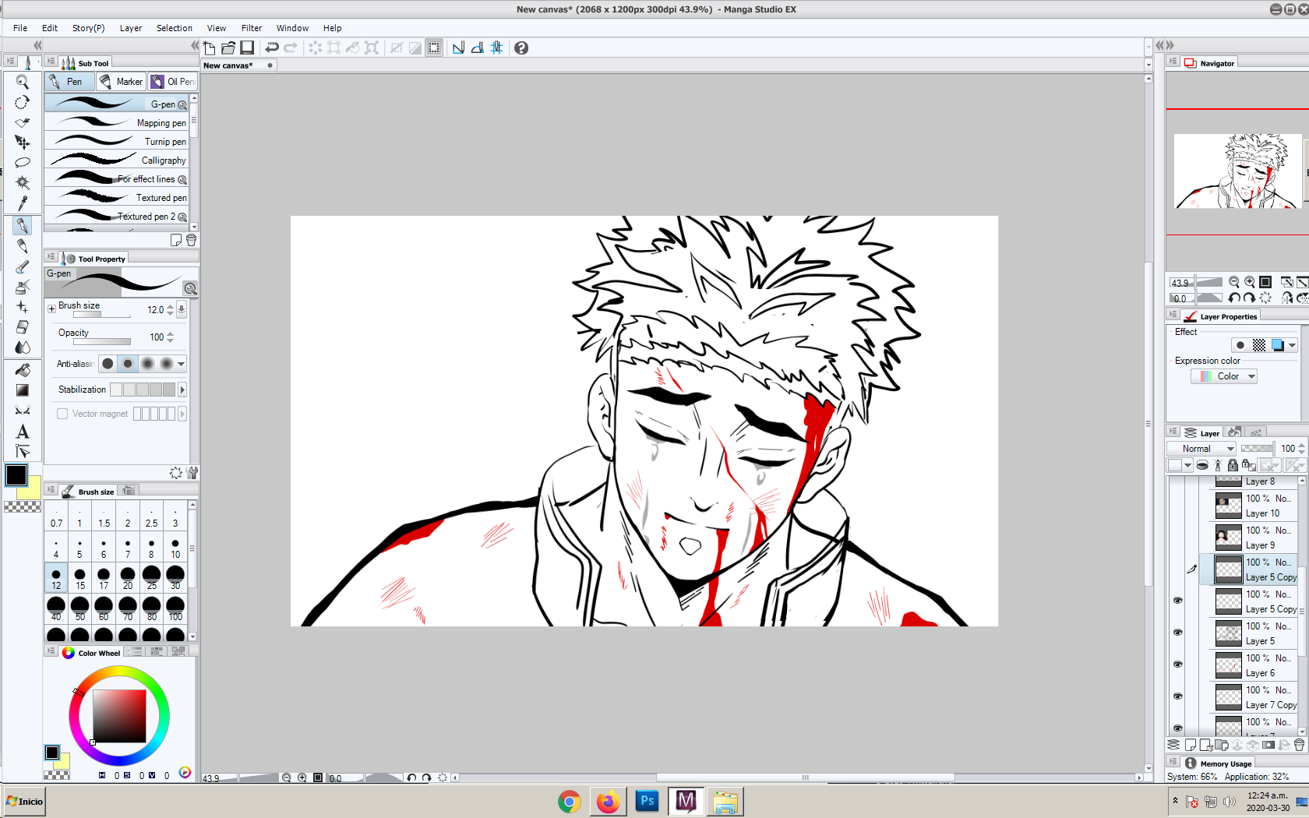Screen dimensions: 1309x818
Task: Open the blending mode Normal dropdown
Action: coord(1201,449)
